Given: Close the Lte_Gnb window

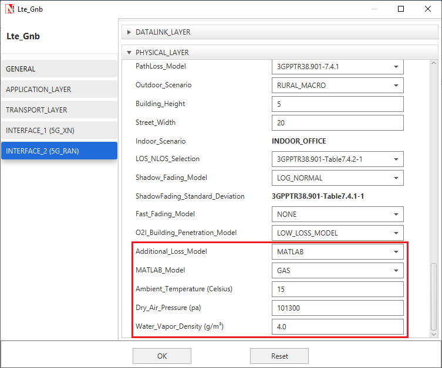Looking at the screenshot, I should (x=428, y=9).
